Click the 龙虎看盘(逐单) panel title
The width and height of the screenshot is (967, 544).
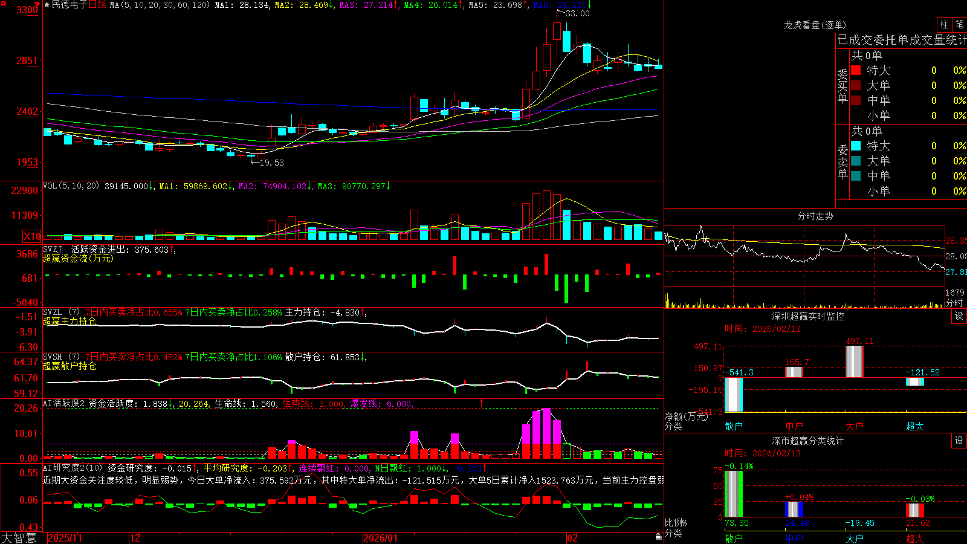coord(815,25)
